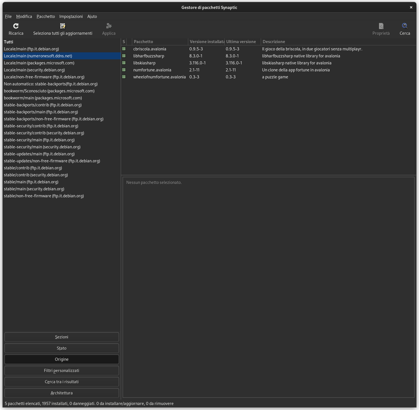
Task: Open the Impostazioni menu
Action: click(x=71, y=17)
